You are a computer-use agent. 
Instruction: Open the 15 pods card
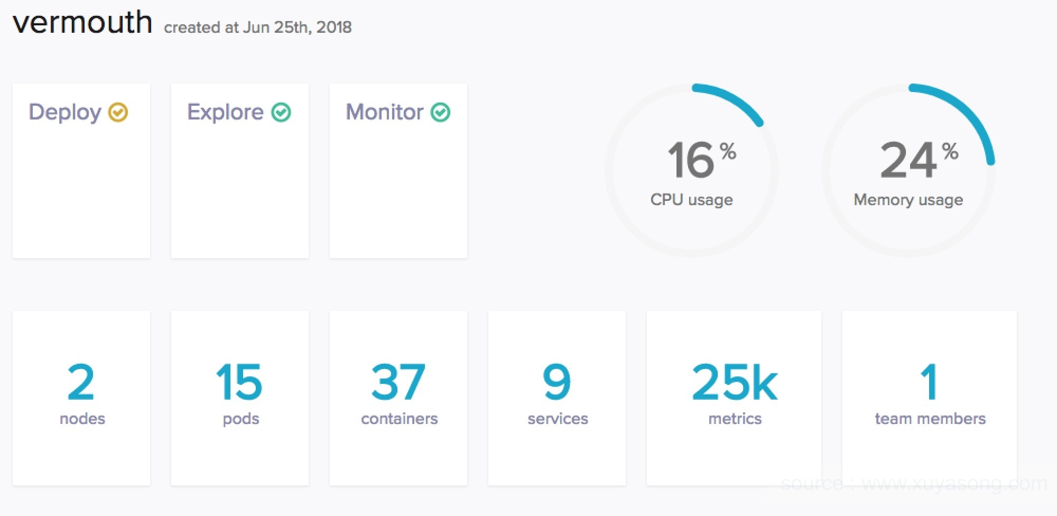240,398
